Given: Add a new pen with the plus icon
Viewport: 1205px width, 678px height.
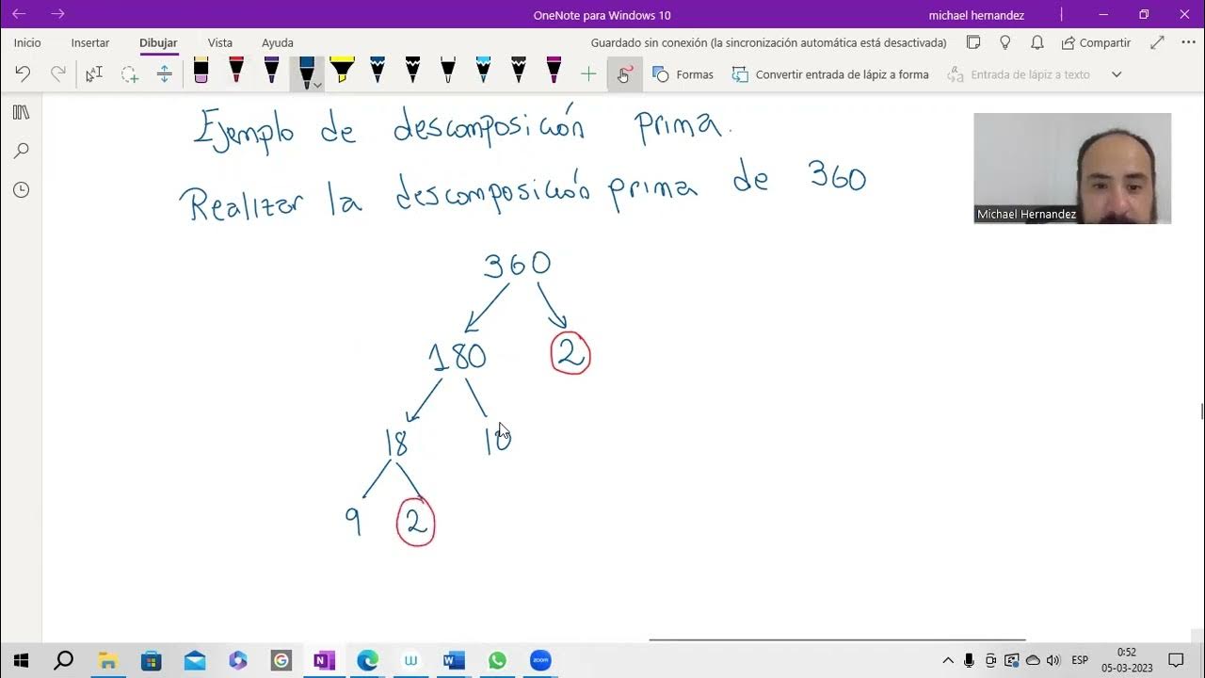Looking at the screenshot, I should click(588, 73).
